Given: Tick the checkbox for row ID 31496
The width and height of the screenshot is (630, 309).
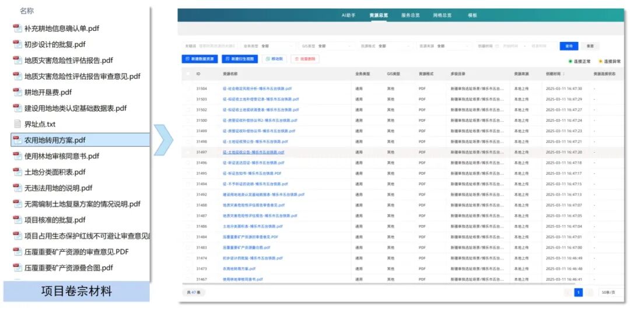Looking at the screenshot, I should click(x=188, y=163).
